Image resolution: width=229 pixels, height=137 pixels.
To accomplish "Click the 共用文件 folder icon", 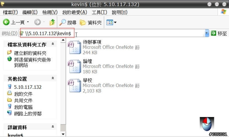I will coord(10,100).
